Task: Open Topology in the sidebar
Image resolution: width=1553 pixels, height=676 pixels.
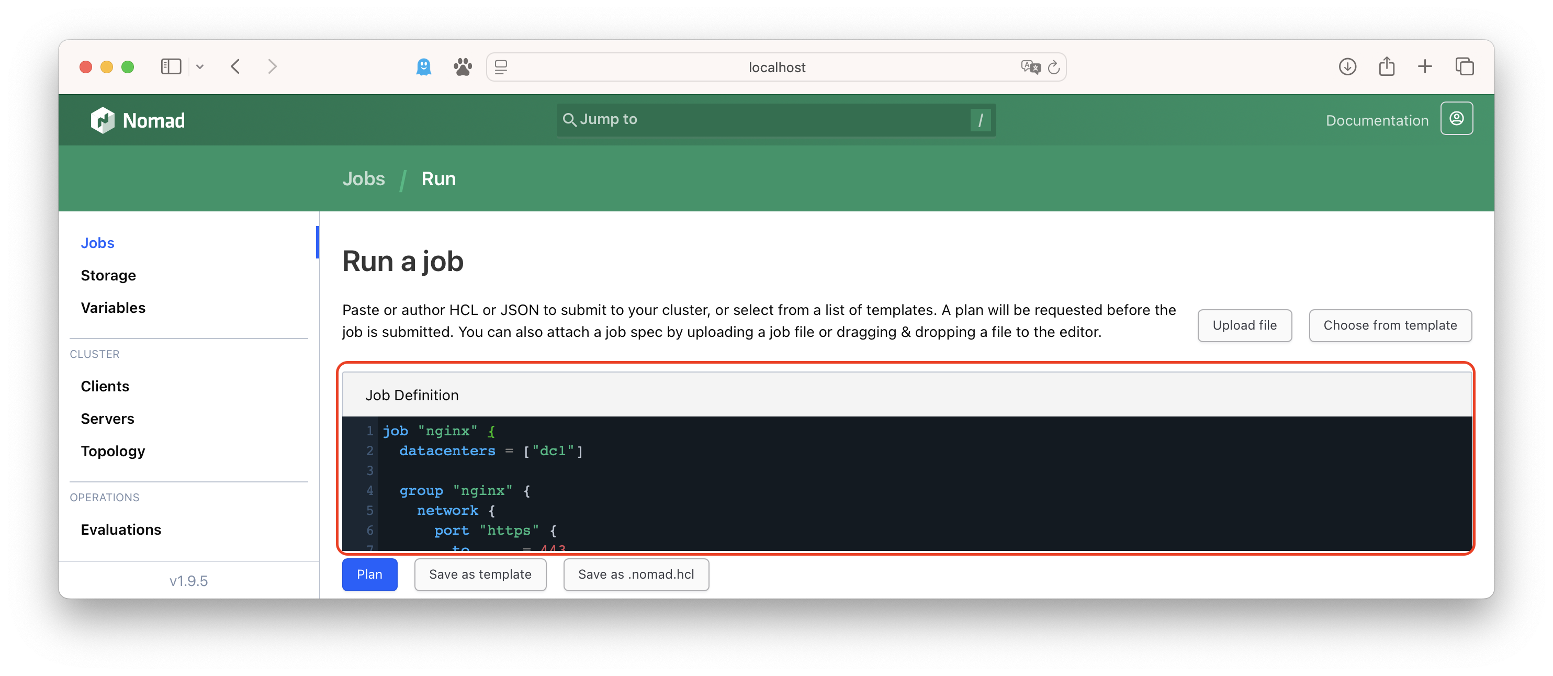Action: pos(112,451)
